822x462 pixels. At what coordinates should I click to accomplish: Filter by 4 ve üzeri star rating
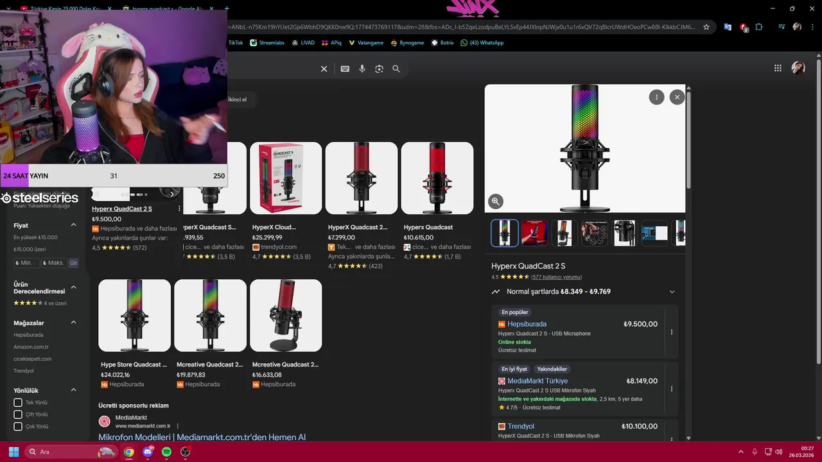(x=40, y=303)
